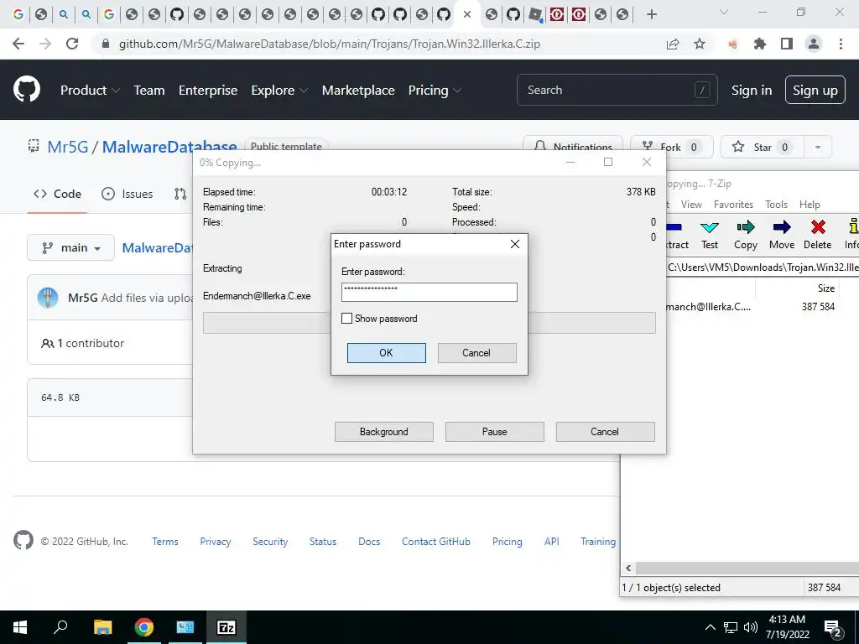Viewport: 859px width, 644px height.
Task: Cancel the Enter password dialog
Action: (x=476, y=353)
